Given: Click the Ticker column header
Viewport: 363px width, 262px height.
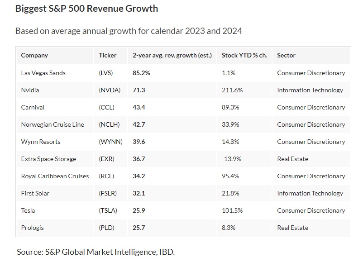Looking at the screenshot, I should (x=108, y=55).
